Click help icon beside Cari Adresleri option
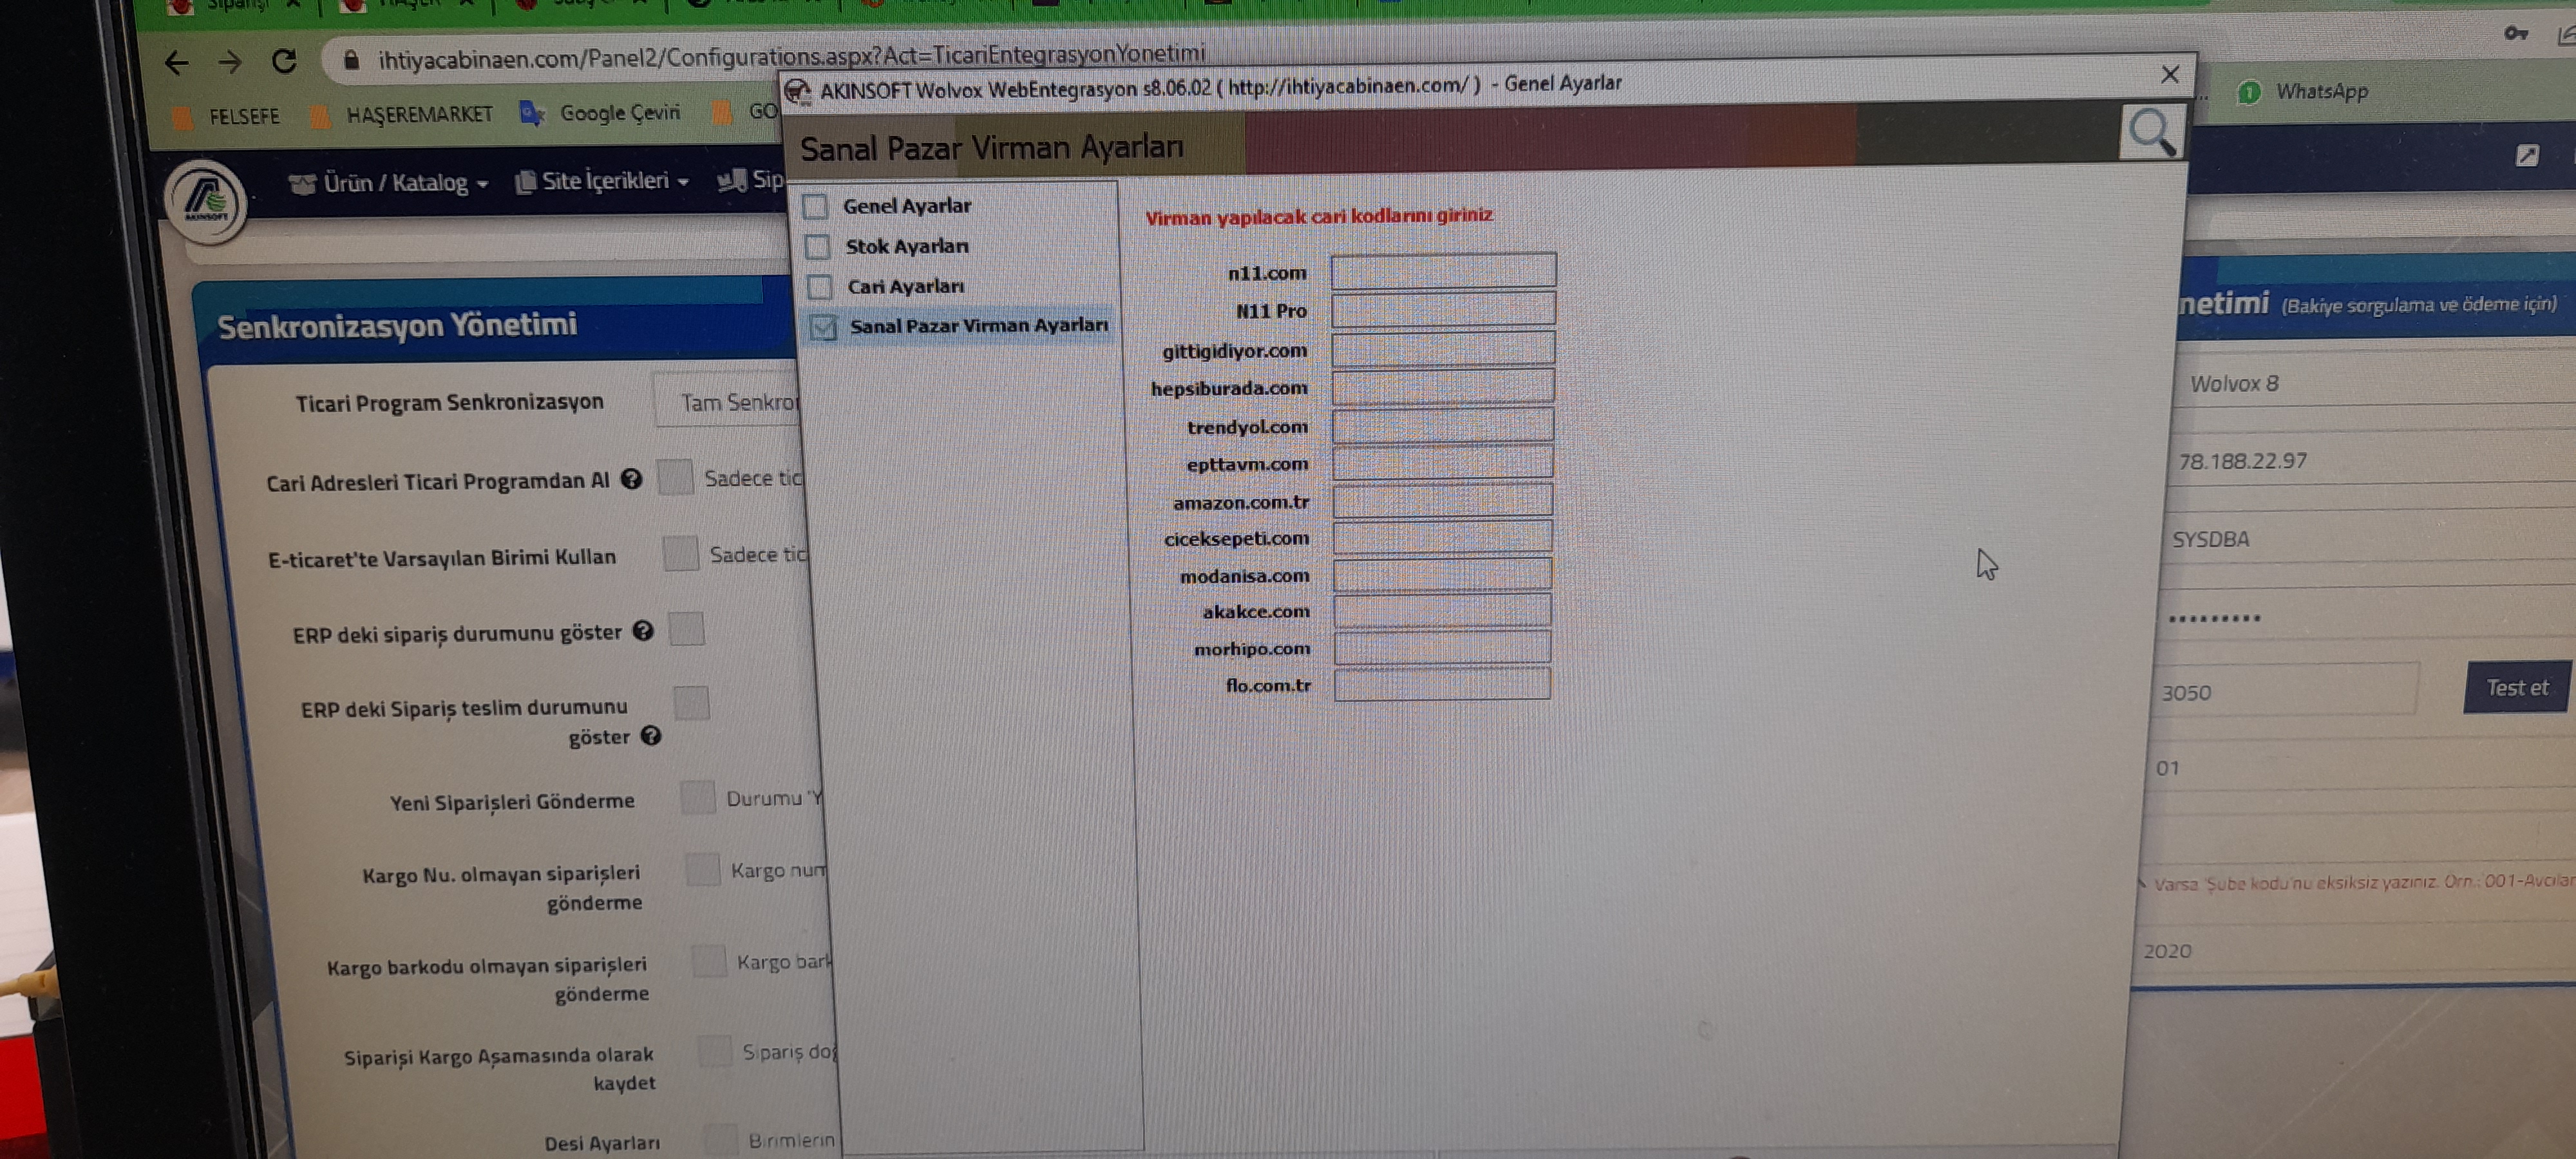The width and height of the screenshot is (2576, 1159). pyautogui.click(x=631, y=479)
